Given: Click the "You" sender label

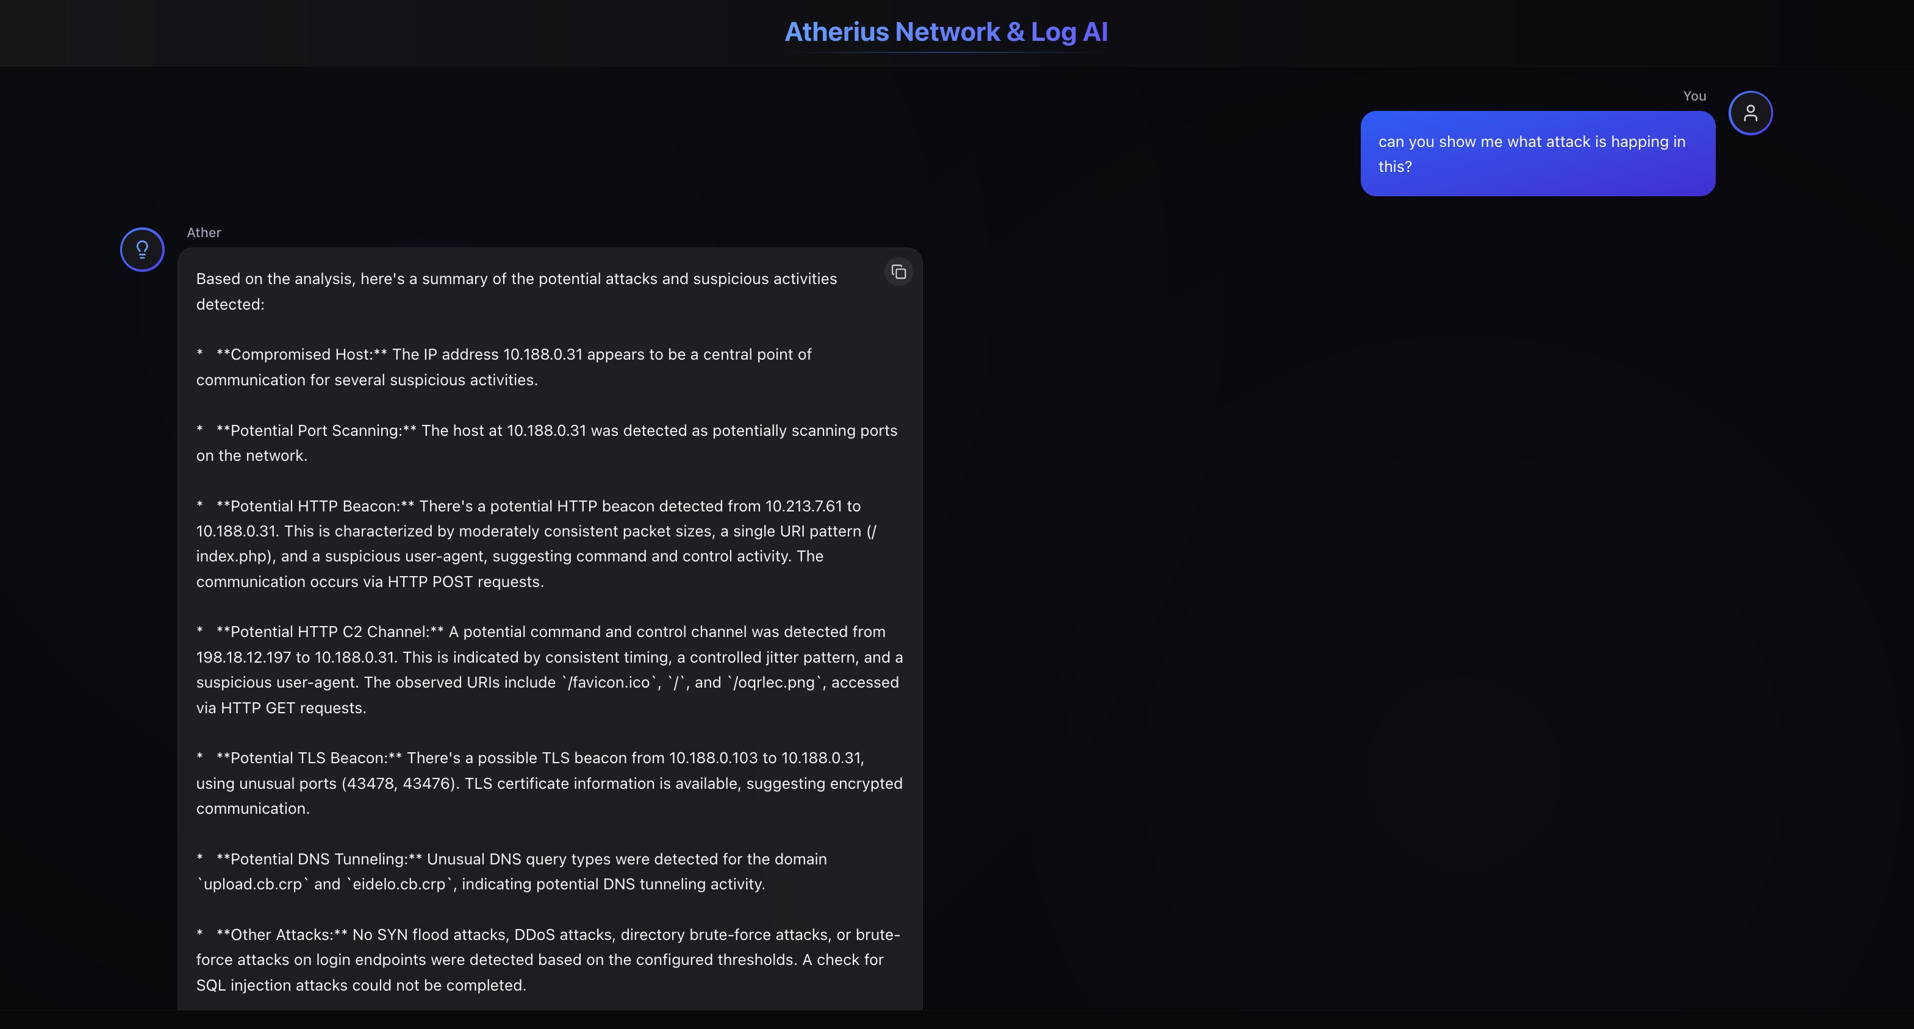Looking at the screenshot, I should point(1694,96).
